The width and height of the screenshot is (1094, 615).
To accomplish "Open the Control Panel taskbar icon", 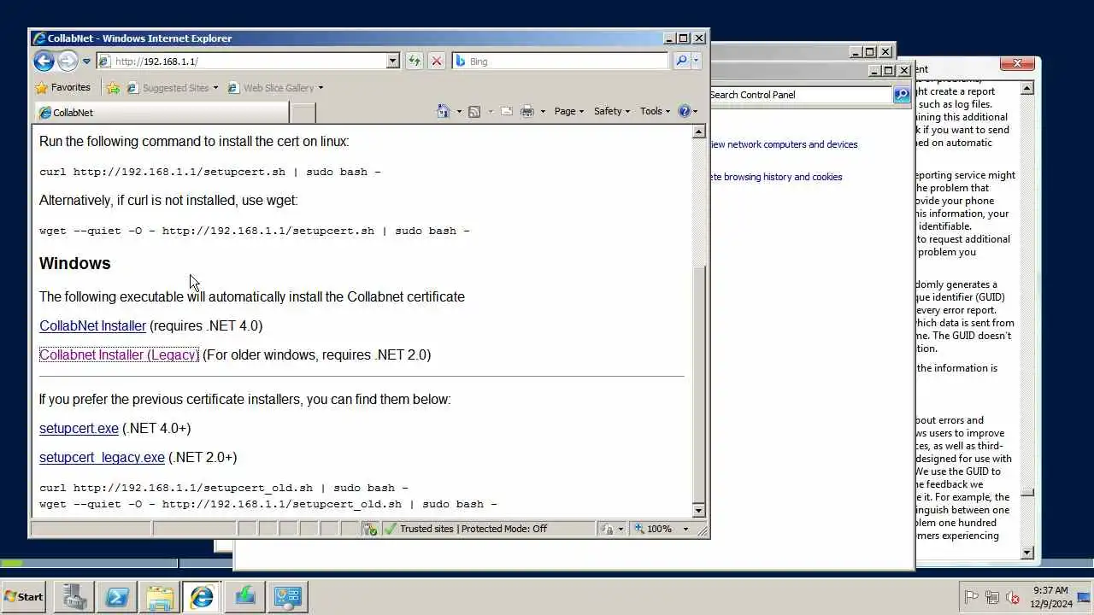I will coord(287,596).
